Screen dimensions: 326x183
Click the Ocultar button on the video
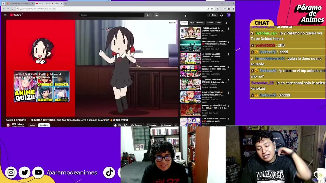point(172,23)
